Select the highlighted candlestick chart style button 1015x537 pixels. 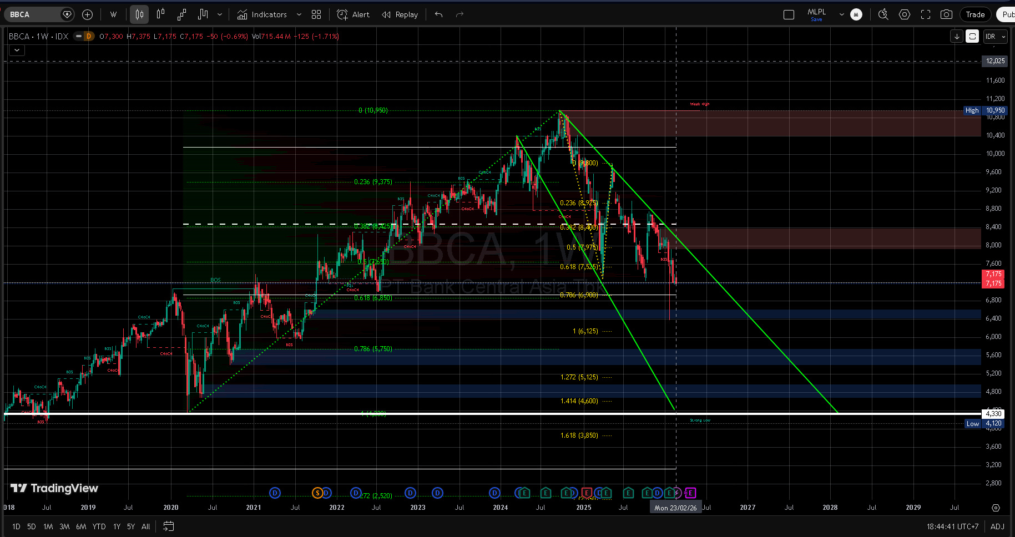pyautogui.click(x=139, y=14)
